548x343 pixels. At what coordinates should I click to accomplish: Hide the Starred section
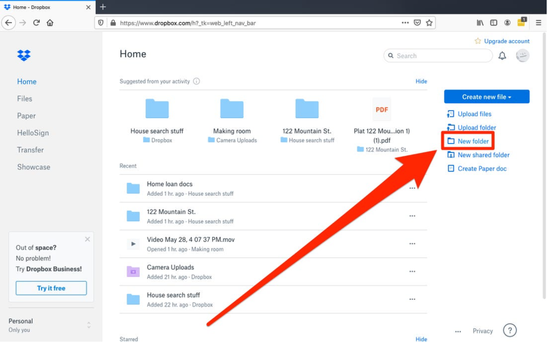tap(421, 339)
